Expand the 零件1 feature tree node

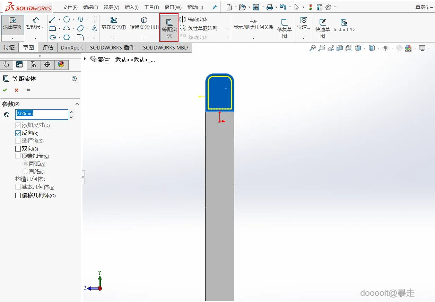(85, 59)
